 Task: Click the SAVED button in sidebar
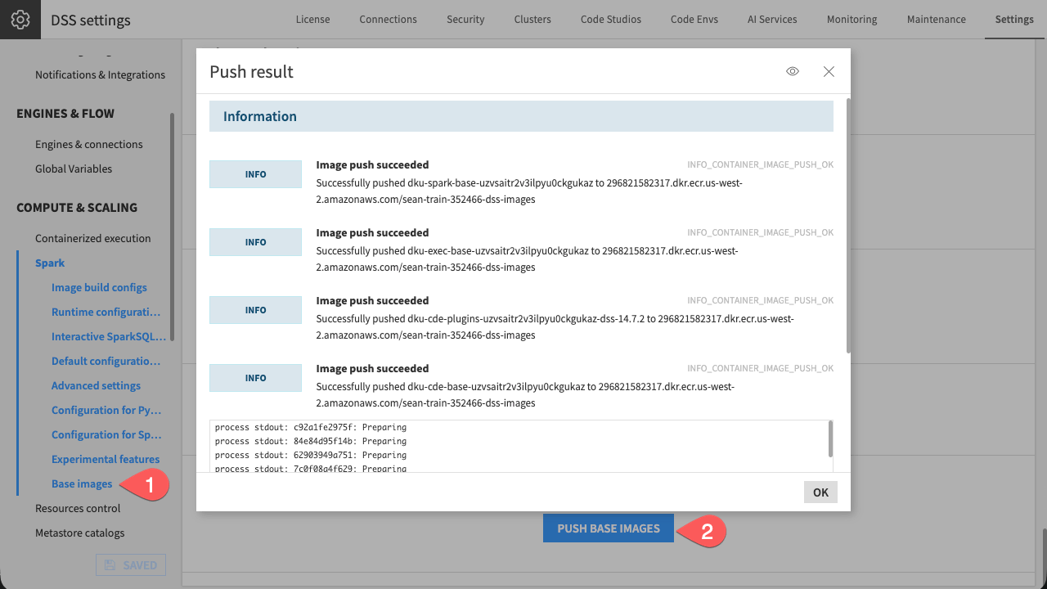[131, 564]
